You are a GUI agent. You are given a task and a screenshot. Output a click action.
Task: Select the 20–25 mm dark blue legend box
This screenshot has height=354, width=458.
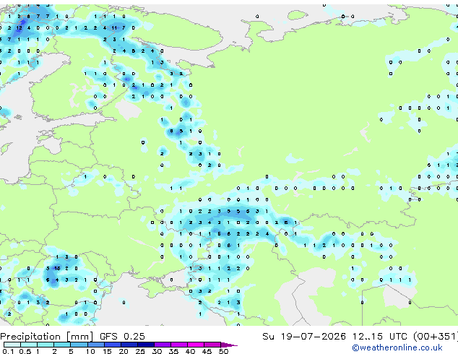click(x=129, y=345)
